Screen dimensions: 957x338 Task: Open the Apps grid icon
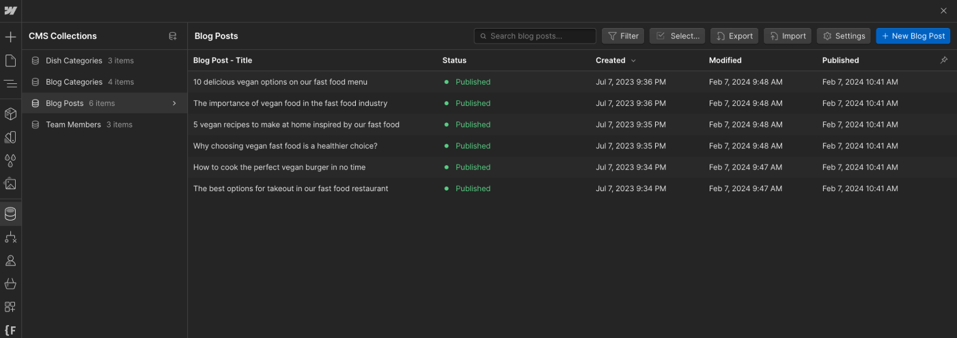point(10,307)
